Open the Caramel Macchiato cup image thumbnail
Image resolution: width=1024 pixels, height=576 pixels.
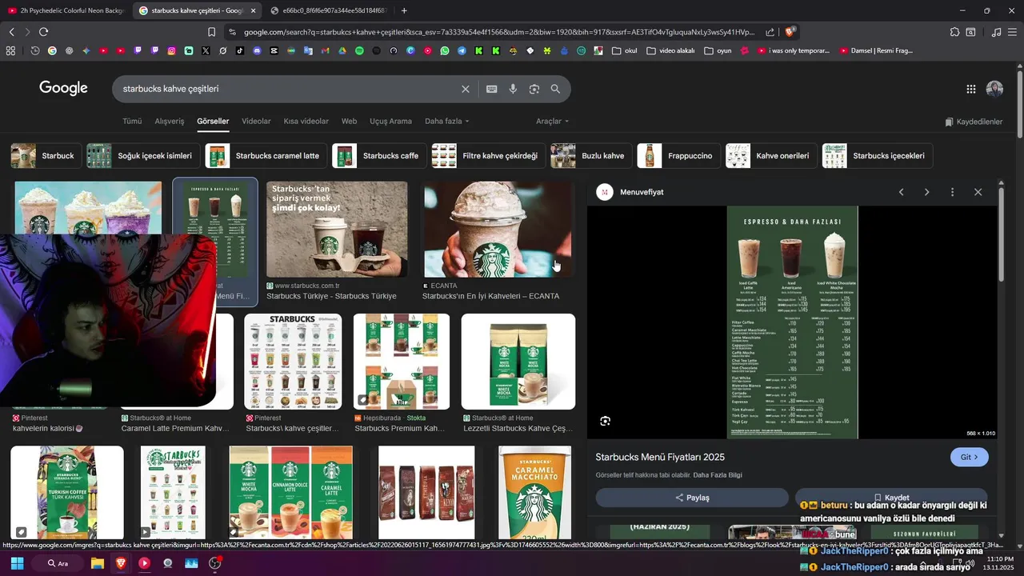pyautogui.click(x=534, y=492)
